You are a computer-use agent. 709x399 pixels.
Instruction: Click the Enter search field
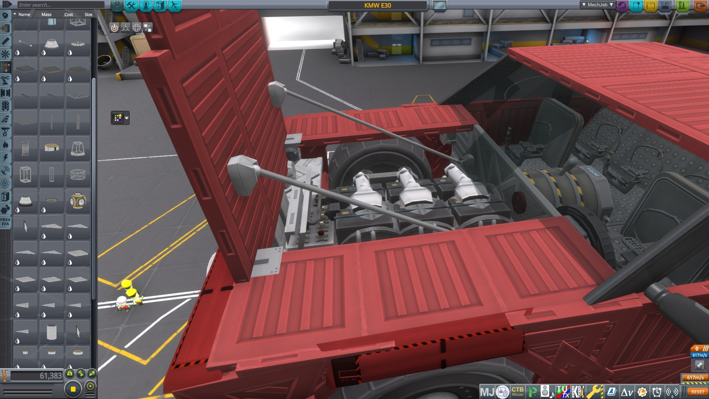coord(61,5)
